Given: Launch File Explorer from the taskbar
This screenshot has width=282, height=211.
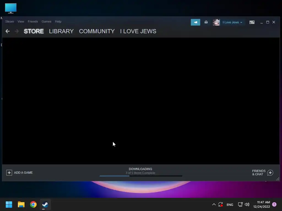Looking at the screenshot, I should (21, 204).
